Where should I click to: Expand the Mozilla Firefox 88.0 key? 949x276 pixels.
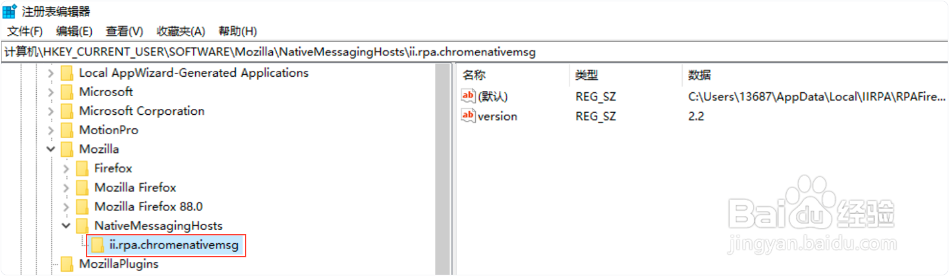66,207
